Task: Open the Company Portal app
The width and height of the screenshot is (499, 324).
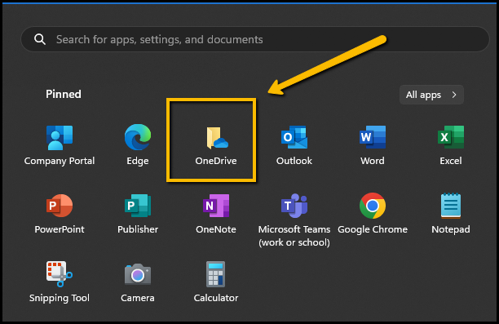Action: click(x=60, y=145)
